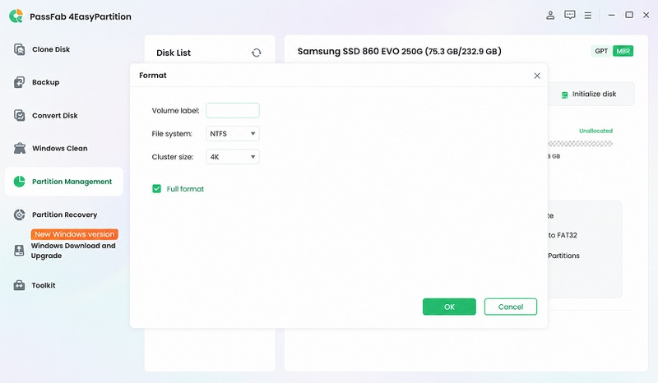Screen dimensions: 658x383
Task: Click the Convert Disk sidebar icon
Action: coord(19,115)
